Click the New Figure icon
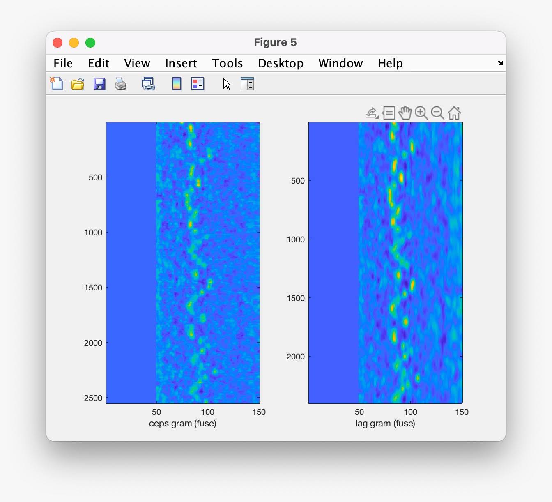552x502 pixels. (x=57, y=84)
